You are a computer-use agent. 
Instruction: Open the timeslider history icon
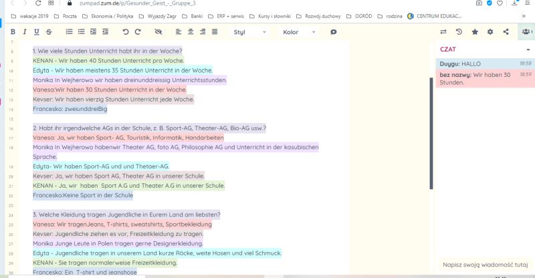[459, 31]
